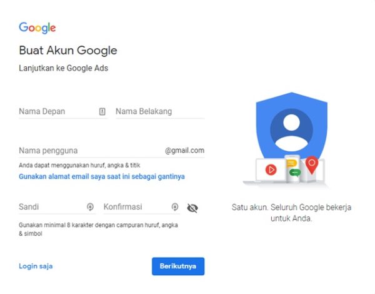
Task: Click the Google logo
Action: click(x=37, y=28)
